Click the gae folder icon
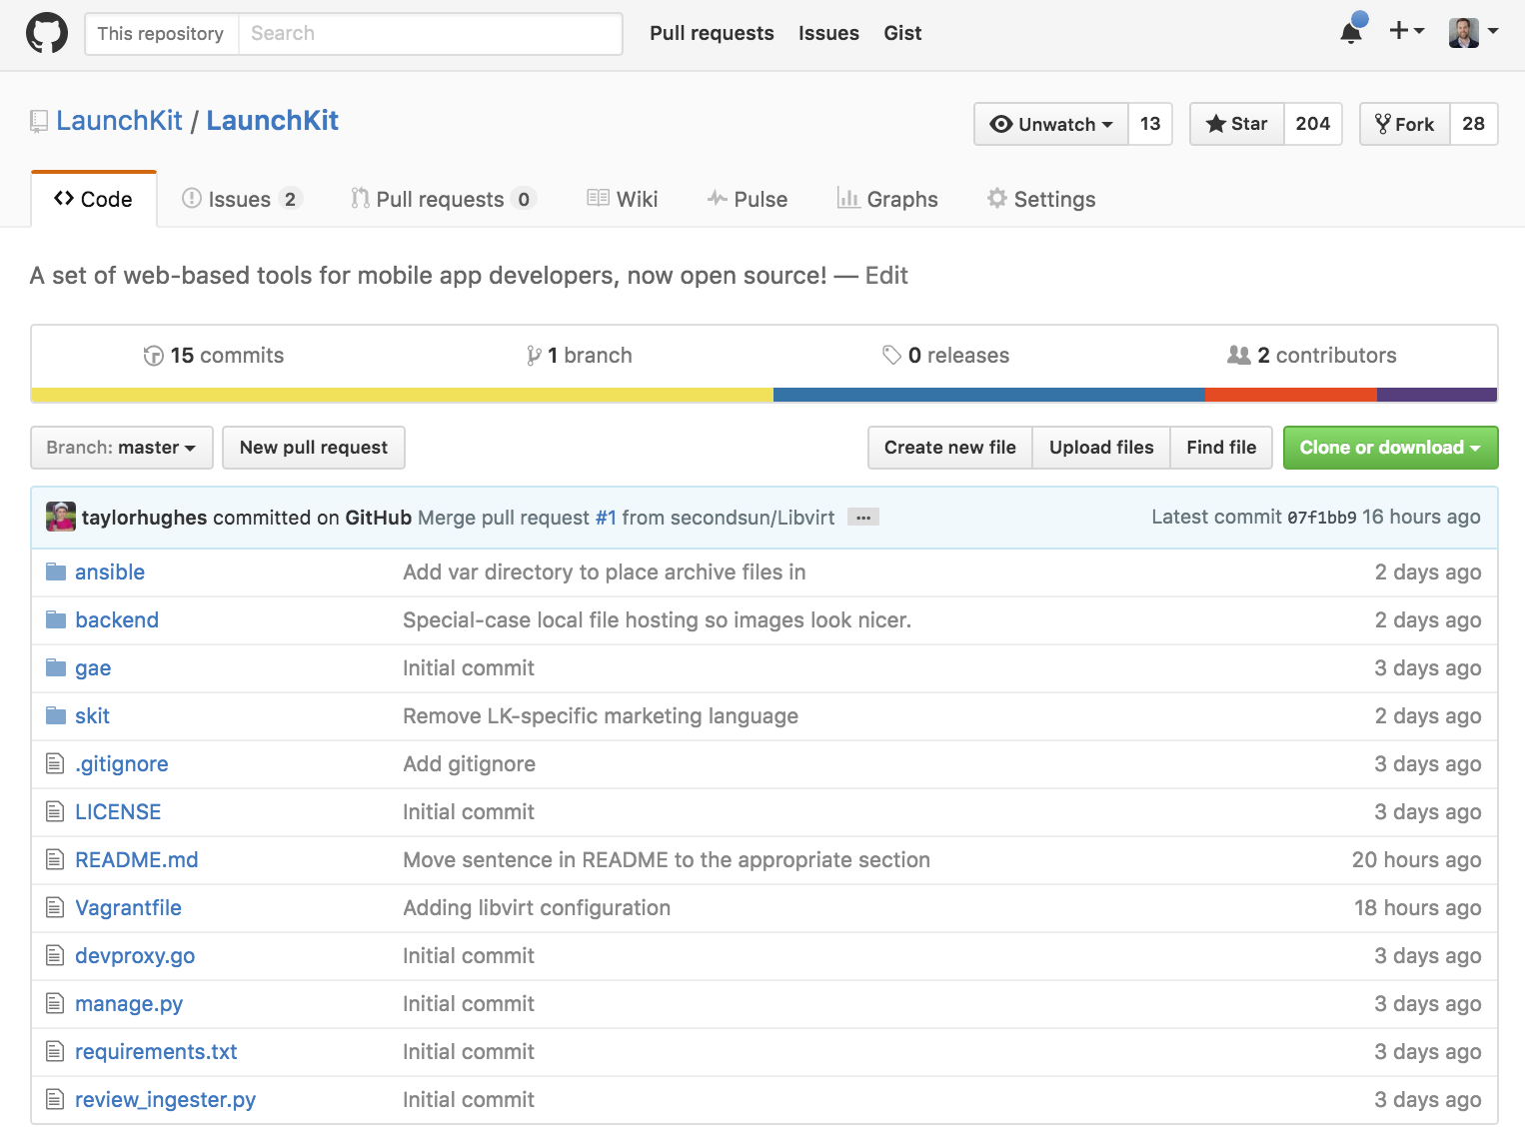 (x=56, y=667)
